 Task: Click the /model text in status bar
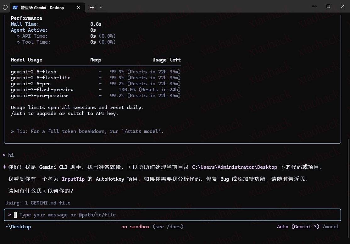[x=331, y=227]
